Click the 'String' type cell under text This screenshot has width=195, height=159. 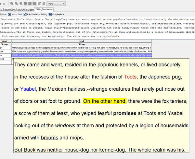tap(82, 44)
